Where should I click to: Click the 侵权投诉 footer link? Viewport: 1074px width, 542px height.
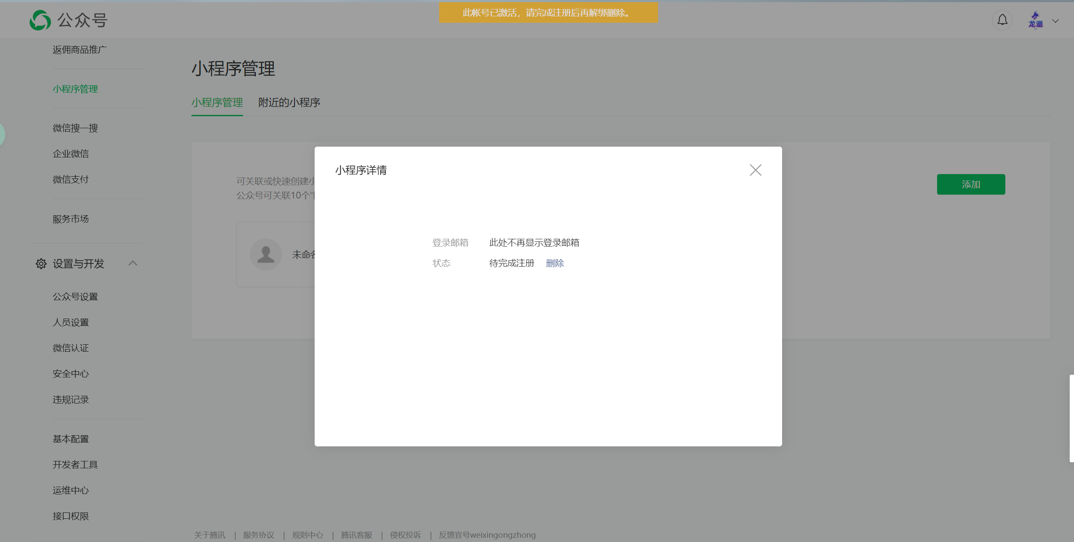pos(405,535)
